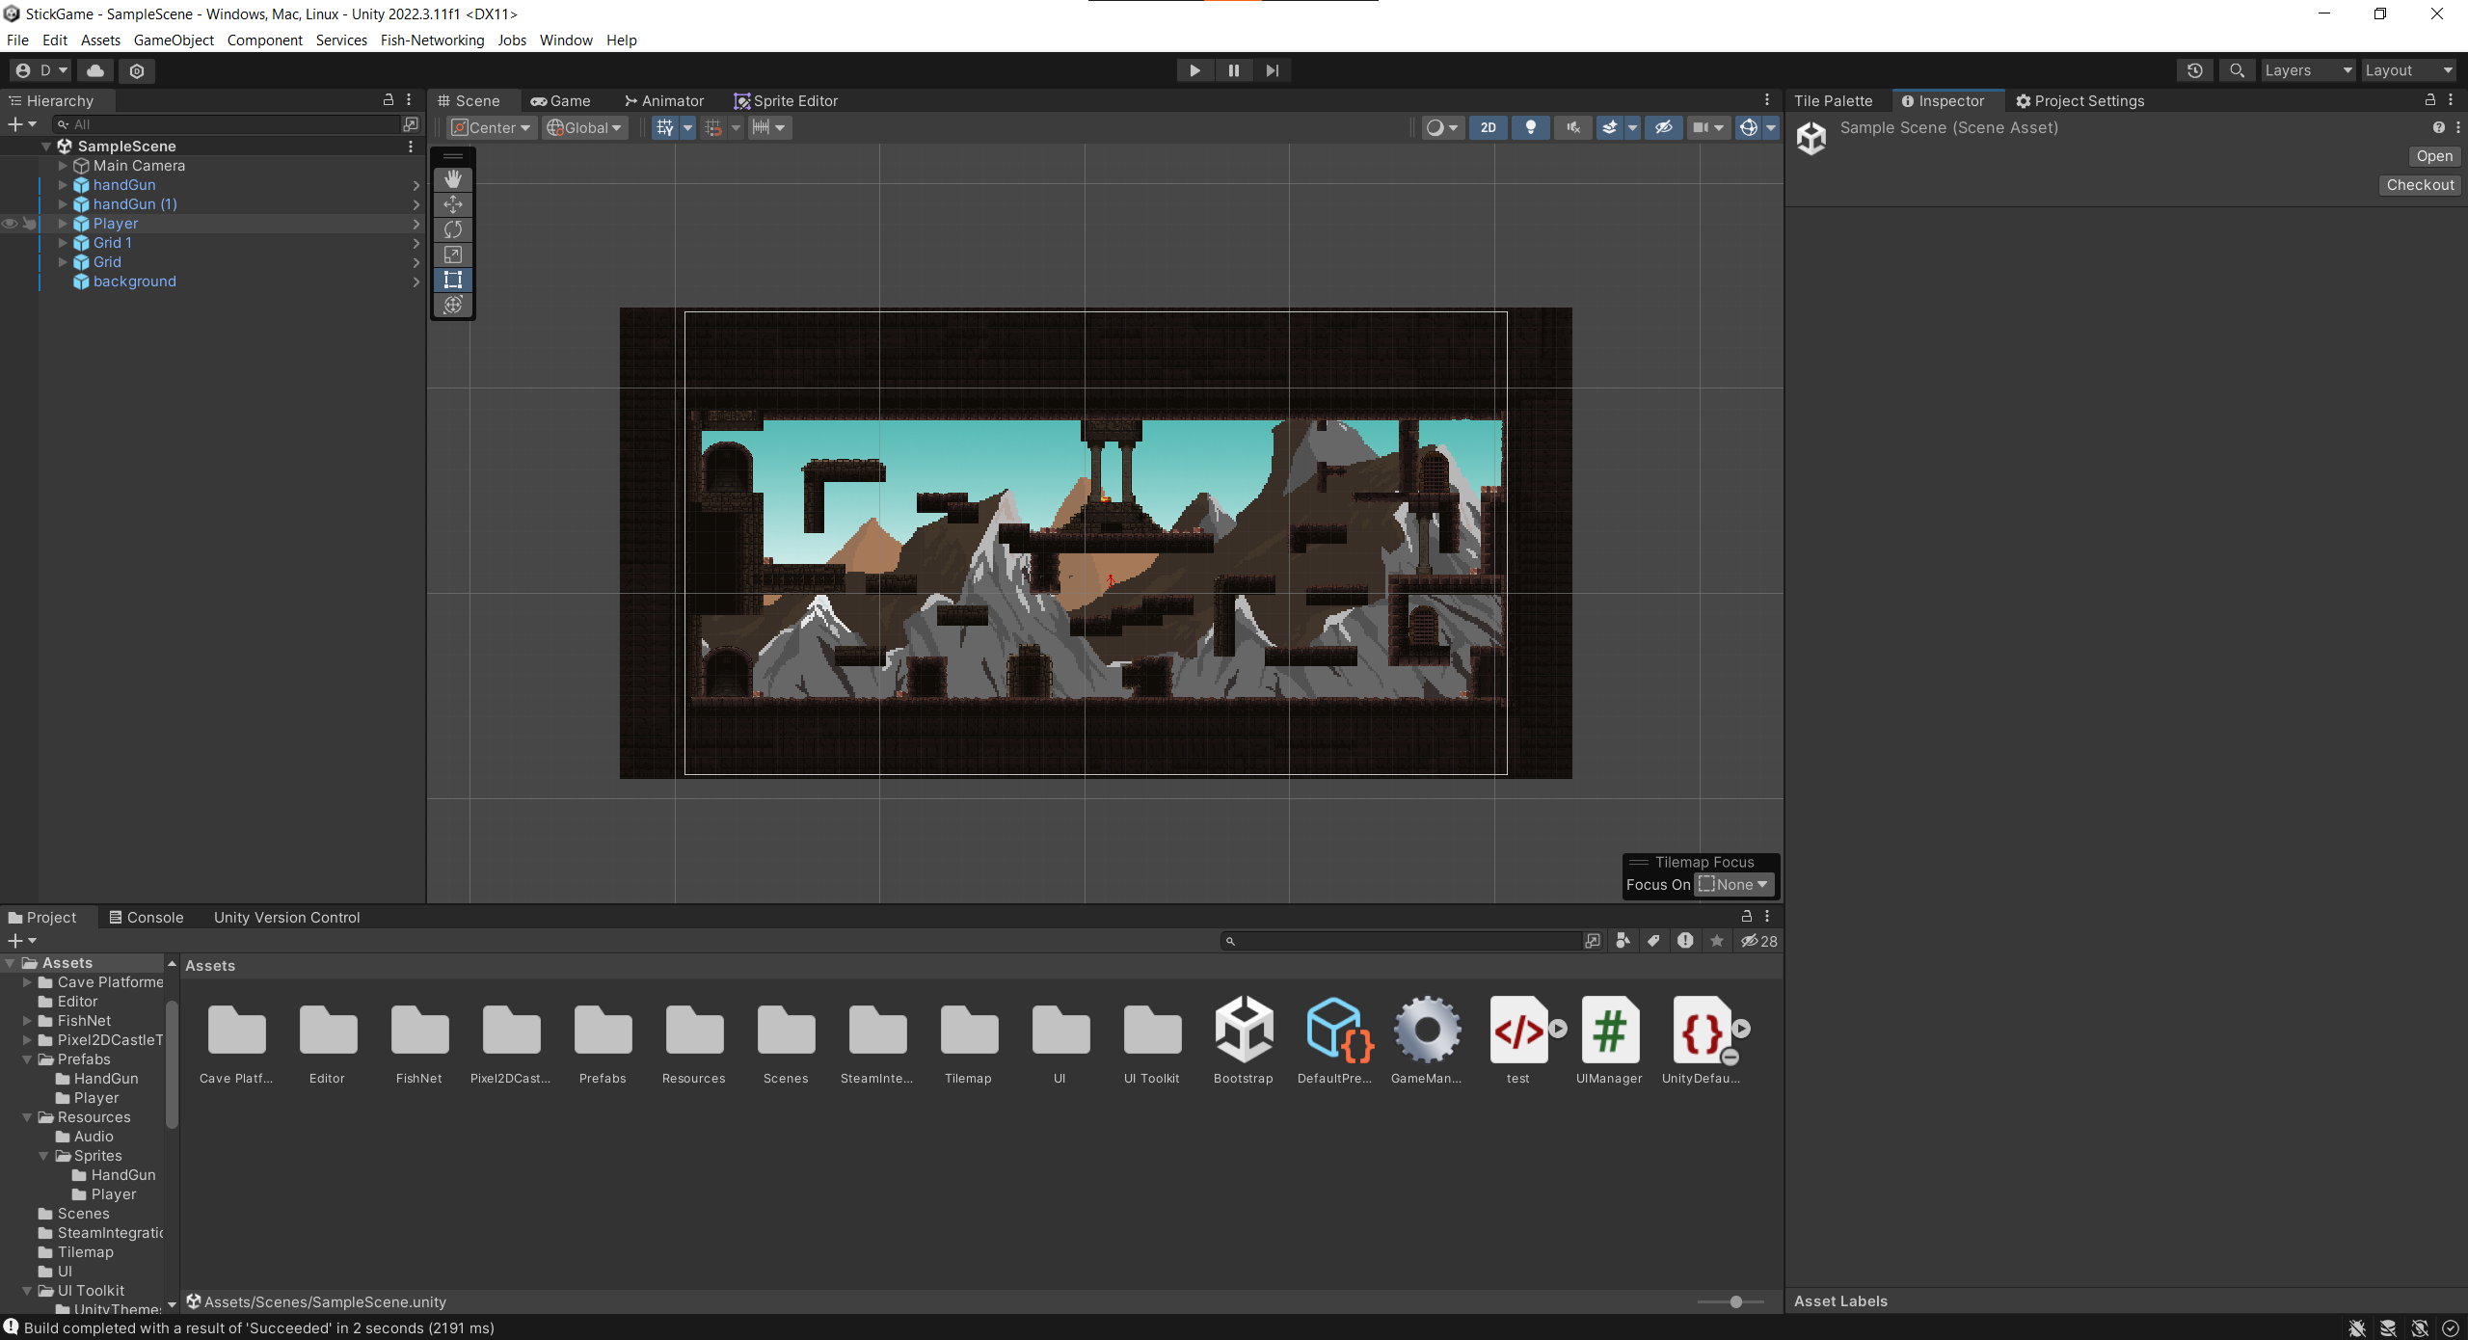Activate the Transform tool in the overlay

point(452,305)
